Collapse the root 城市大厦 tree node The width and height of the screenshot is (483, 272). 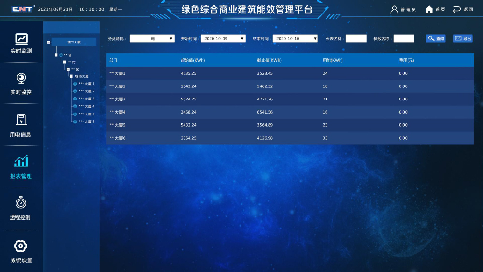pos(48,42)
